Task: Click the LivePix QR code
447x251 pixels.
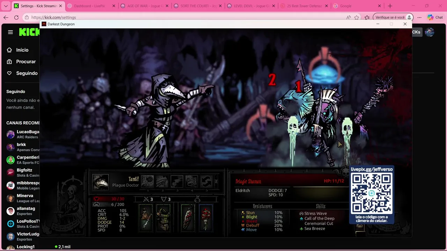Action: (x=372, y=194)
